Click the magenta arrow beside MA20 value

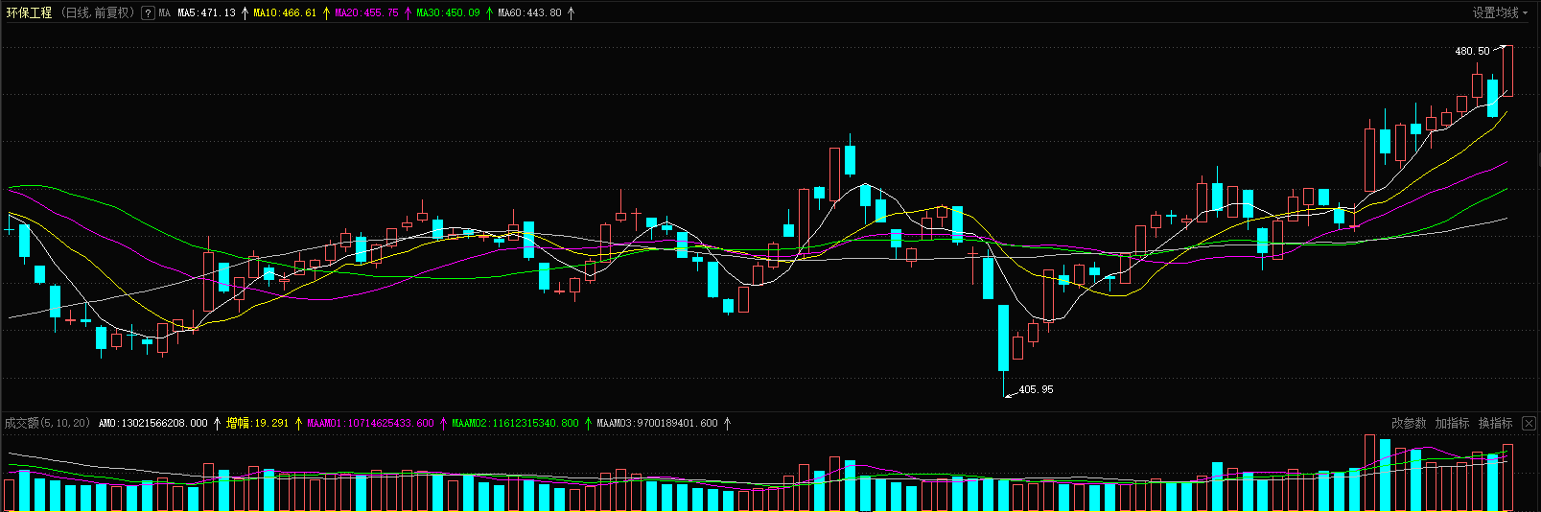(408, 13)
